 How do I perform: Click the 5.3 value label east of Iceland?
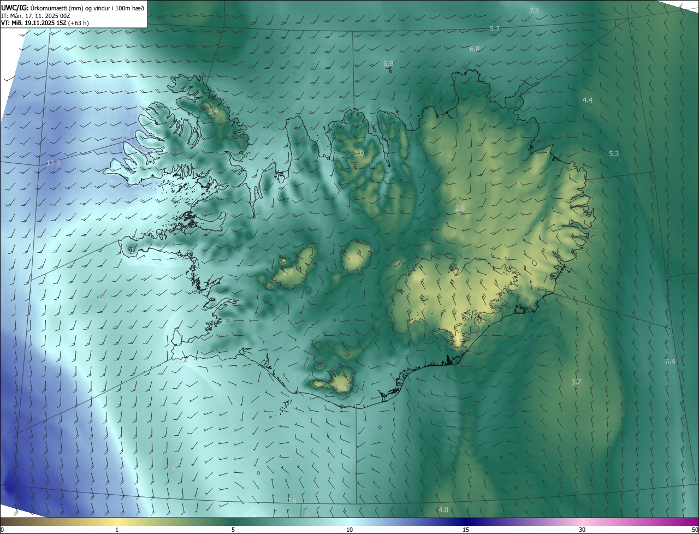click(x=614, y=153)
